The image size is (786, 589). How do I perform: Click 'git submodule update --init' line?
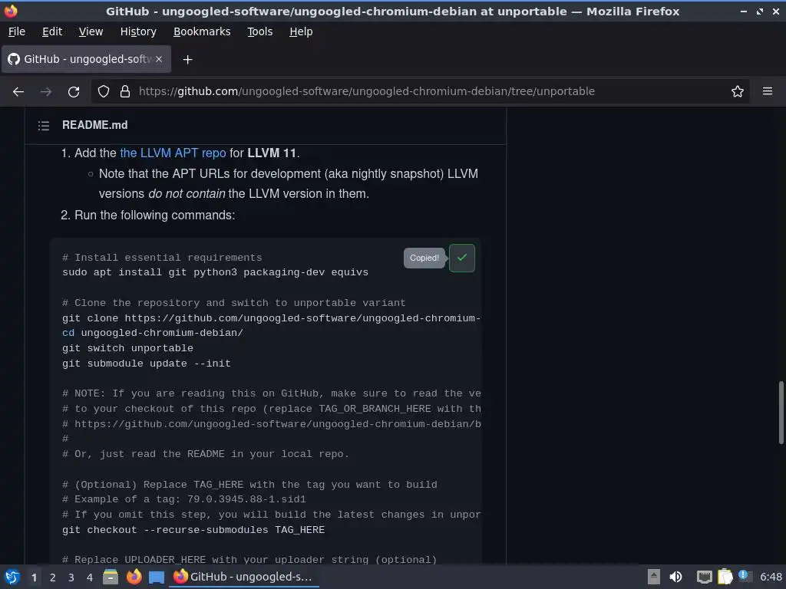pos(147,364)
